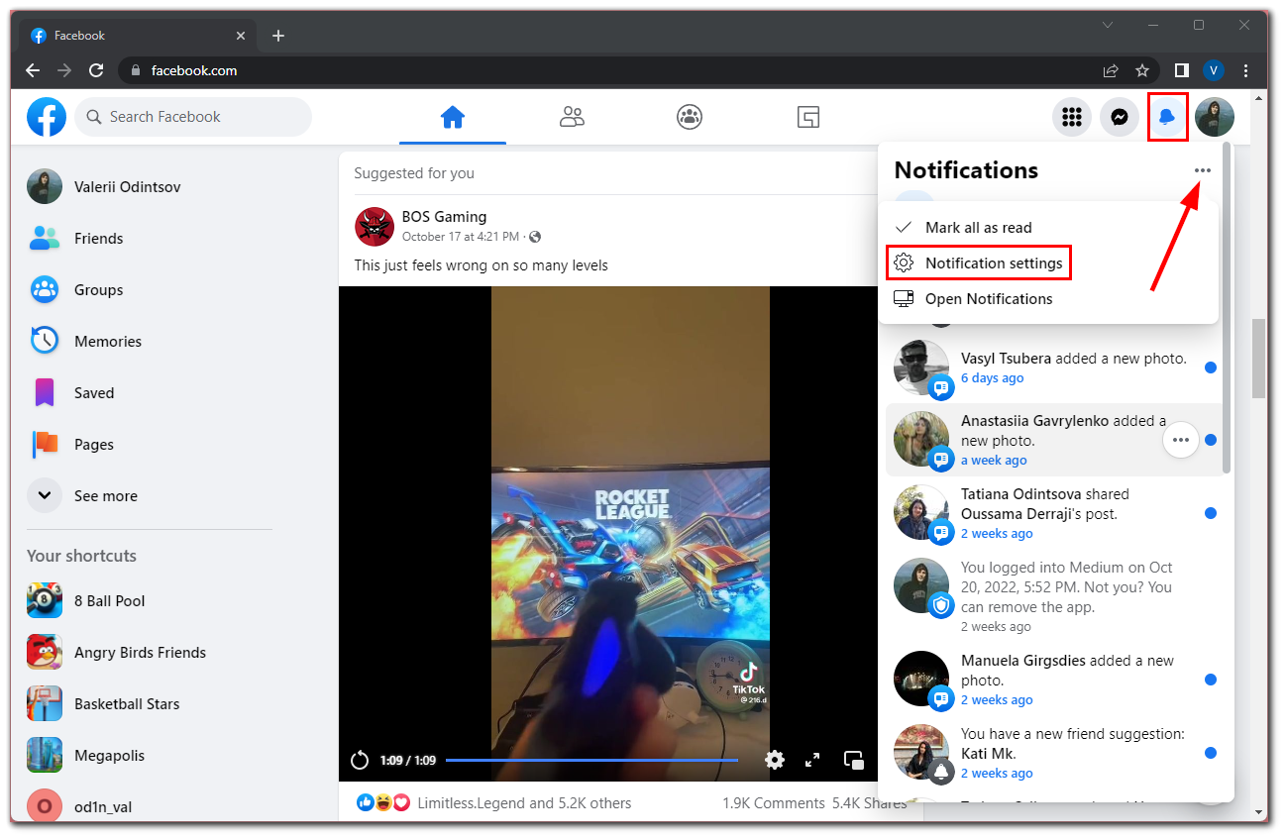This screenshot has height=840, width=1286.
Task: Close the Facebook browser tab
Action: pos(239,36)
